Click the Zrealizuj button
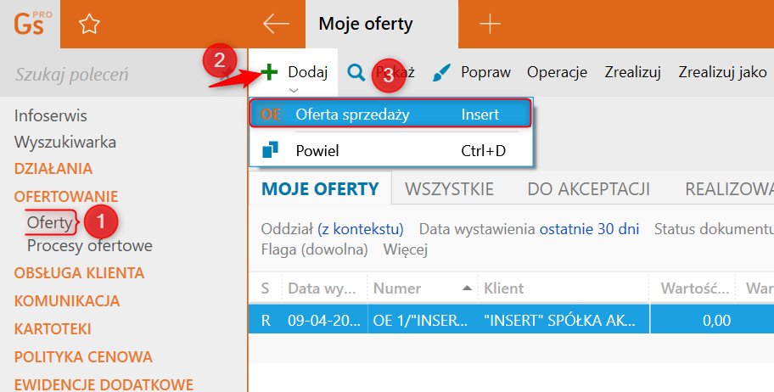This screenshot has width=774, height=392. [632, 72]
